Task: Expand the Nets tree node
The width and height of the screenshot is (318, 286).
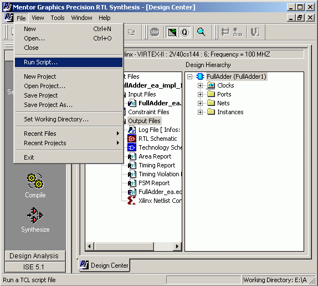Action: click(200, 103)
